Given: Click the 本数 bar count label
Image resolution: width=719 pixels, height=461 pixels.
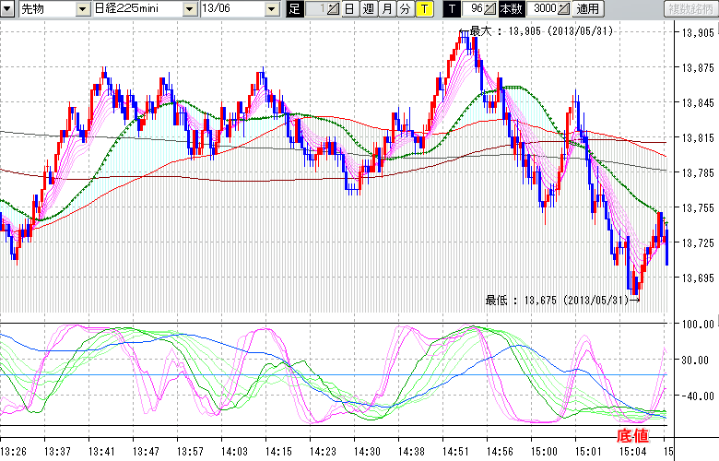Looking at the screenshot, I should tap(509, 9).
